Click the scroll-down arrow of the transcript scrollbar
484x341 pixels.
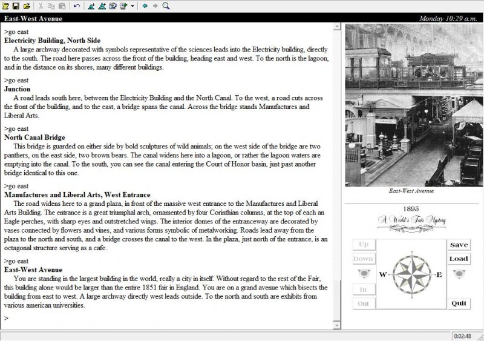click(337, 325)
